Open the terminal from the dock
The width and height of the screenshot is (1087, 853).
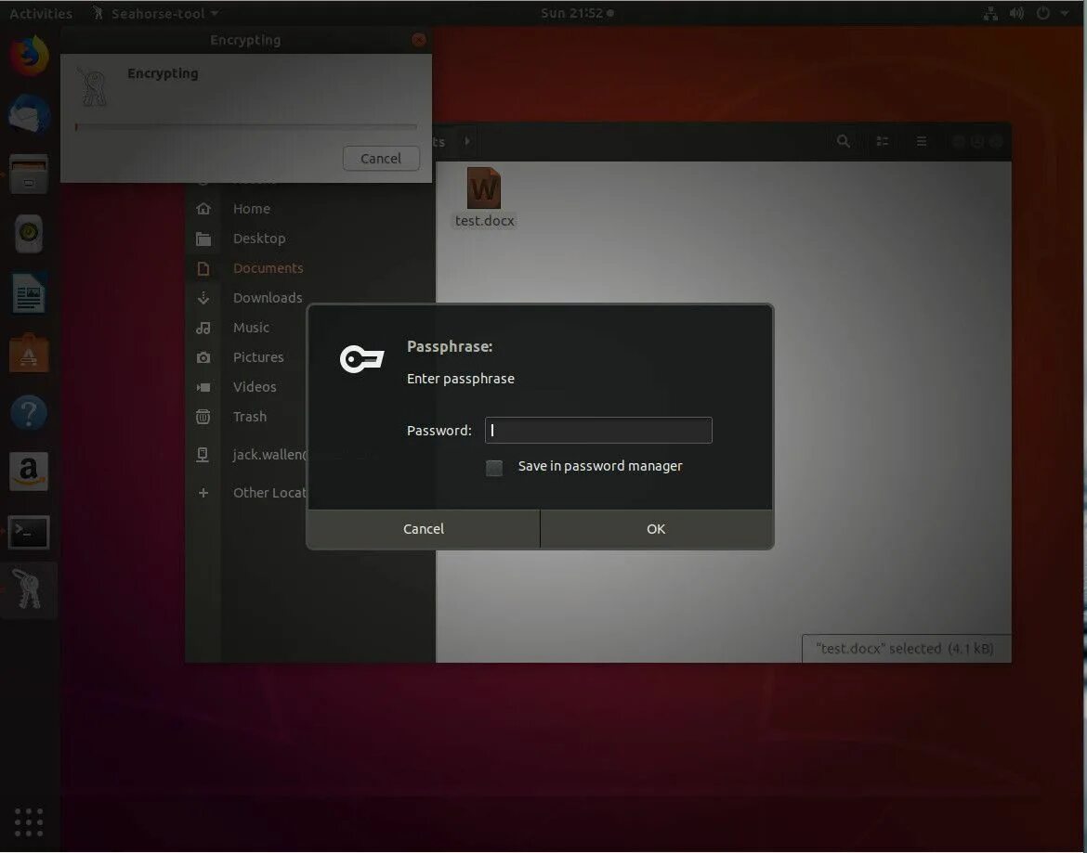coord(28,532)
